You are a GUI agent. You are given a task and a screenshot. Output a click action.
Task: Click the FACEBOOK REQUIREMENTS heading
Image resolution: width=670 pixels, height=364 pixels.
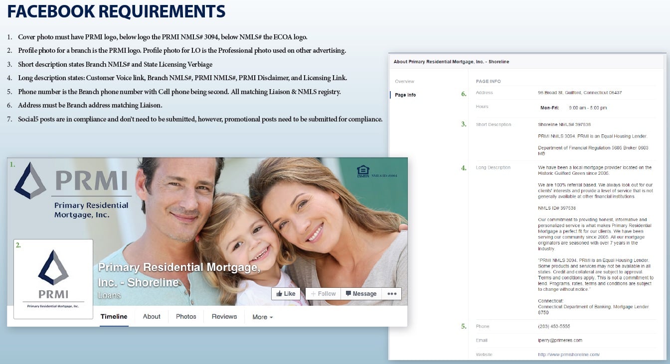(116, 11)
